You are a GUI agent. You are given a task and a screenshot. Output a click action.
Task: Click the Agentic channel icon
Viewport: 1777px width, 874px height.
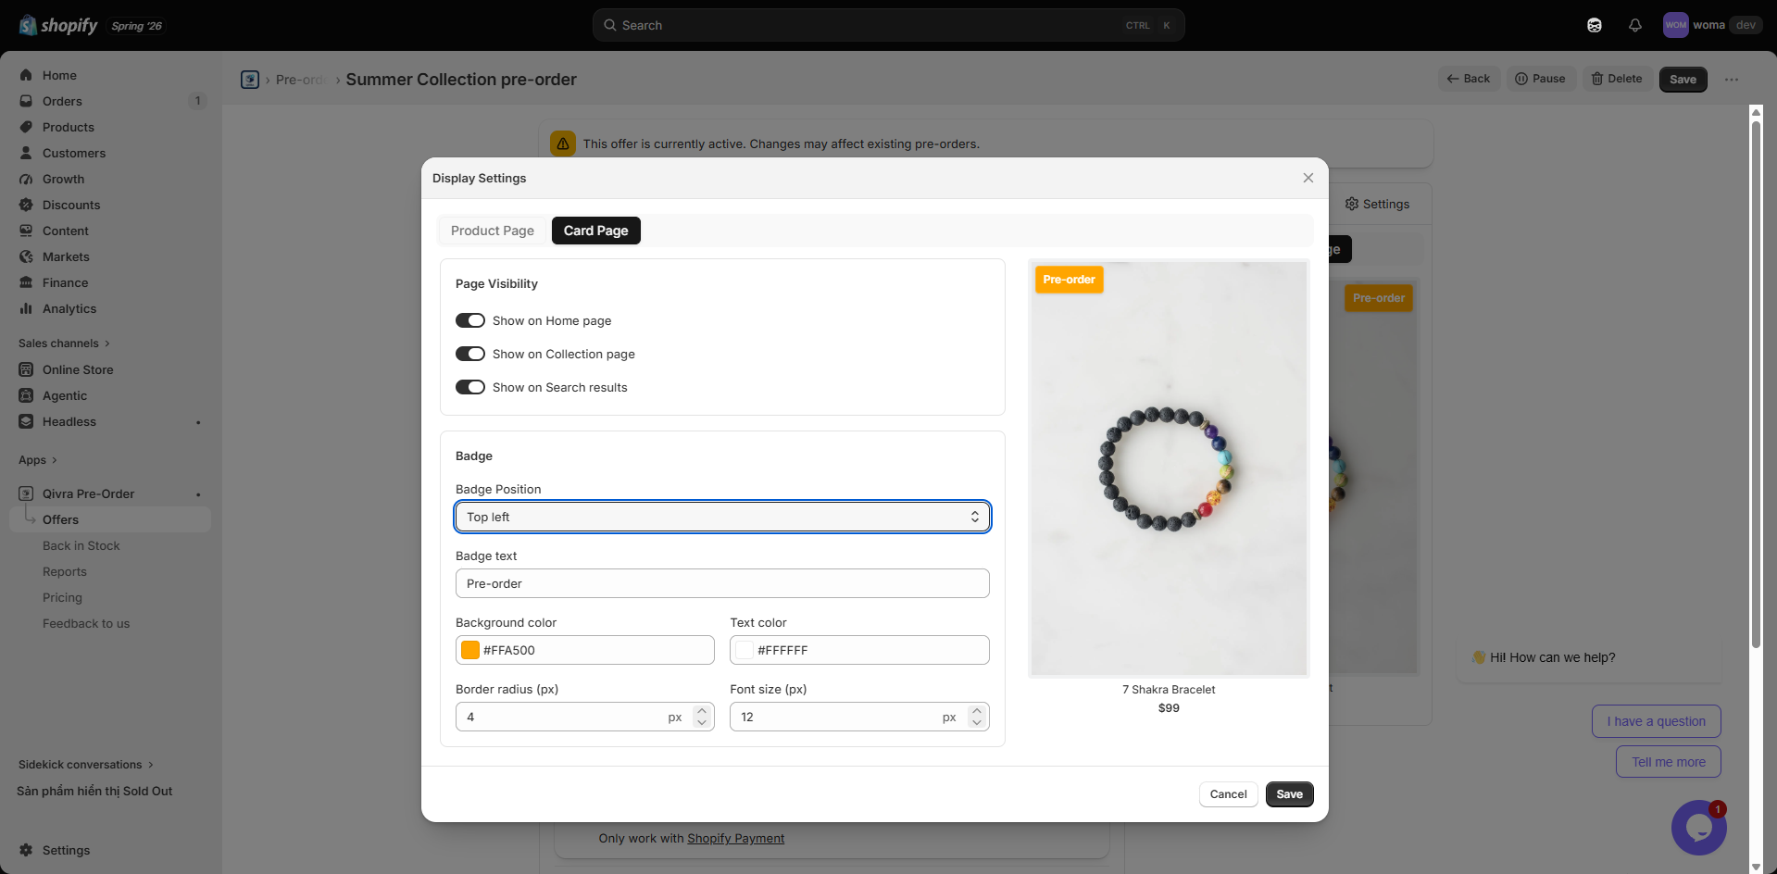click(26, 395)
